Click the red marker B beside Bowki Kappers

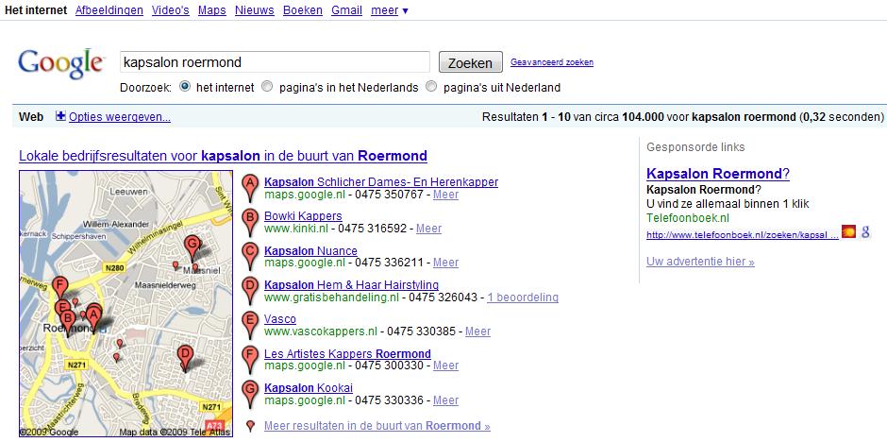[250, 223]
